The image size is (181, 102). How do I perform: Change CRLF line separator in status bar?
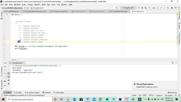point(145,95)
